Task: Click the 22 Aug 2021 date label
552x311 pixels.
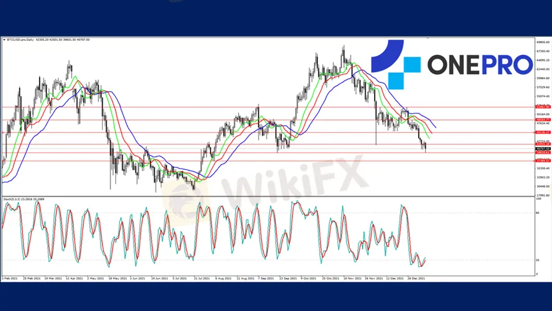Action: (246, 278)
